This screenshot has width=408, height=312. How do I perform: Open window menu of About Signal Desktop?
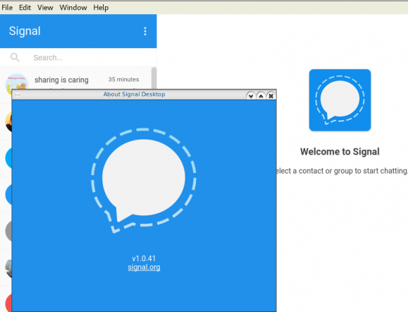[x=18, y=95]
